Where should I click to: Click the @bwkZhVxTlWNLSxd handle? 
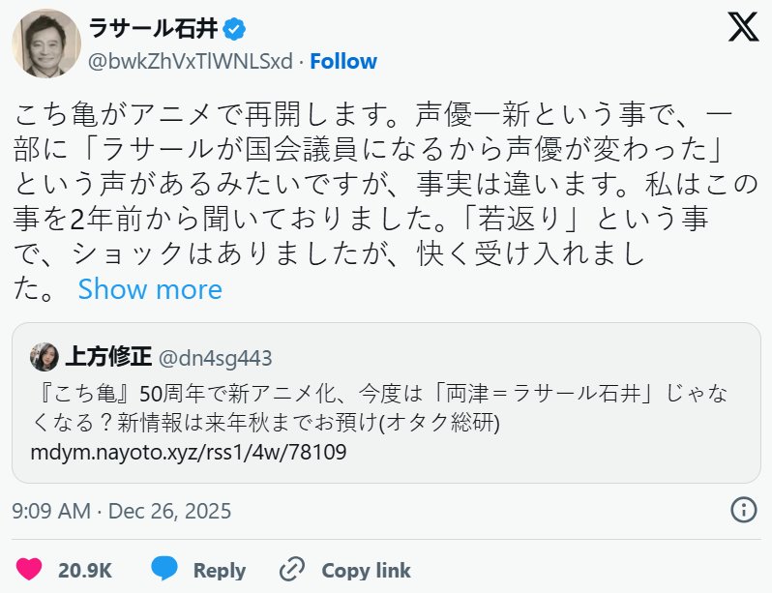click(191, 61)
